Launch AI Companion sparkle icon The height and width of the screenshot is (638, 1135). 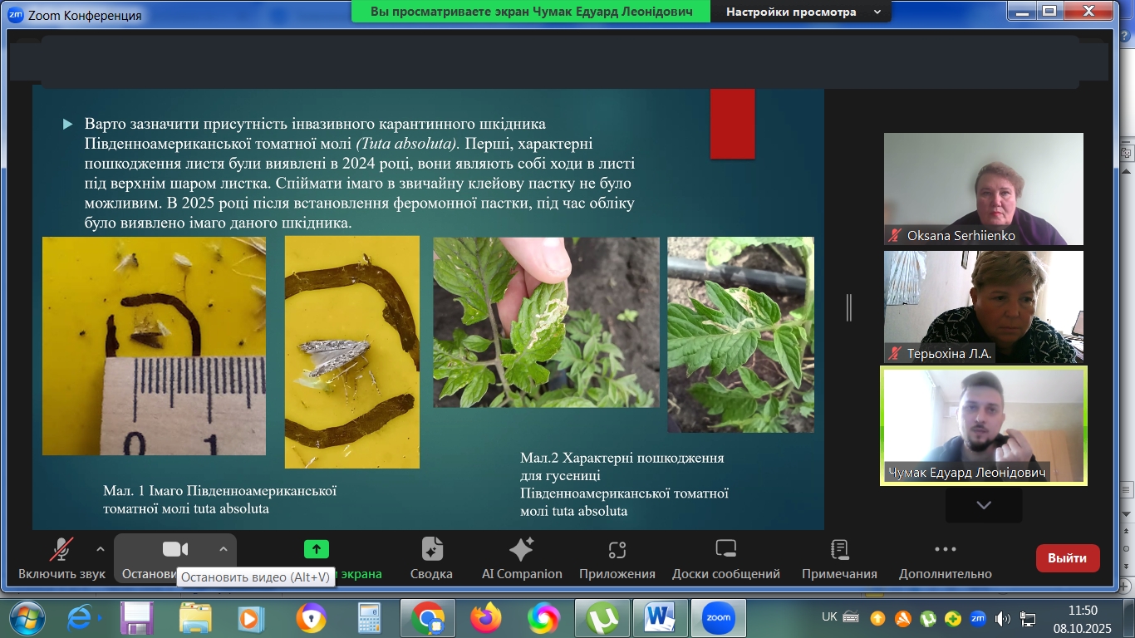[521, 549]
